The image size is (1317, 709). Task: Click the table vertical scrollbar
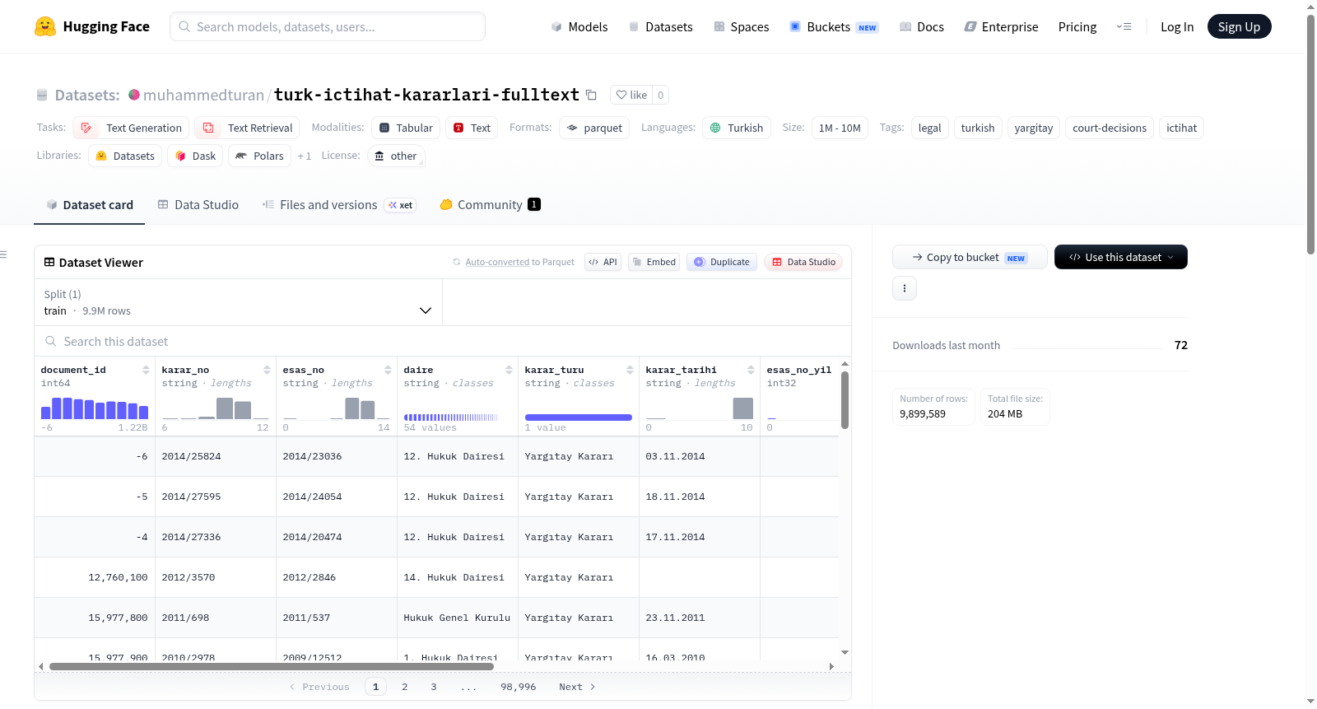coord(845,399)
